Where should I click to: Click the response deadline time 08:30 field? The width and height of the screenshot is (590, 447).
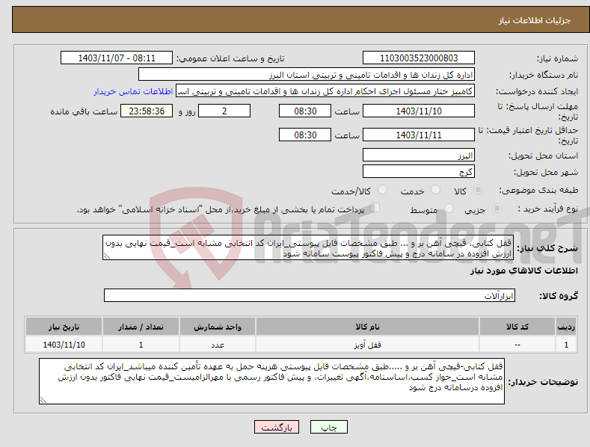[x=305, y=111]
